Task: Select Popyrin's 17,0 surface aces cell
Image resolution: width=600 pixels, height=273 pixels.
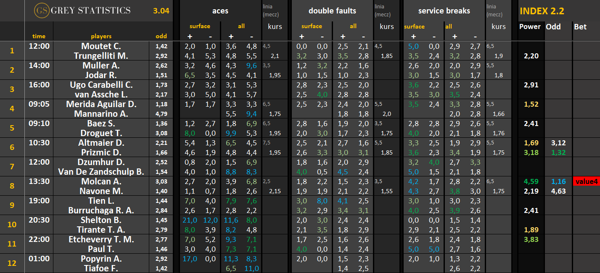Action: click(190, 259)
